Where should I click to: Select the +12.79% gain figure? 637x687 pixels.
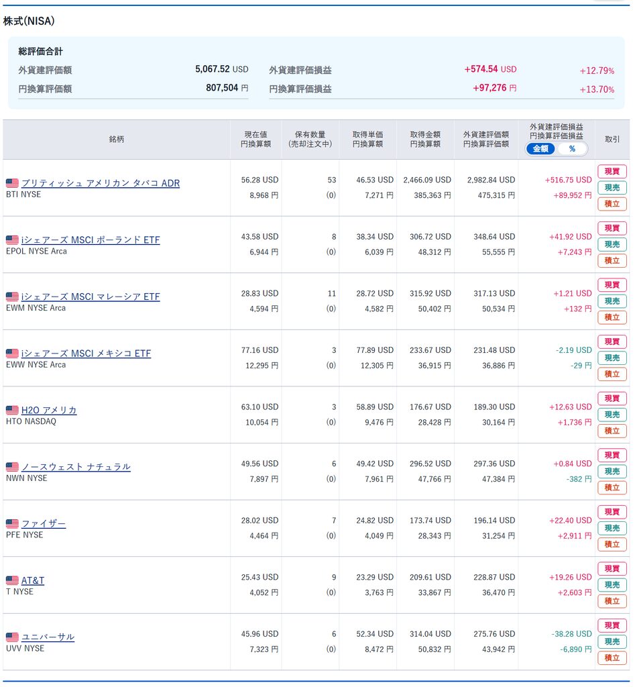click(597, 70)
